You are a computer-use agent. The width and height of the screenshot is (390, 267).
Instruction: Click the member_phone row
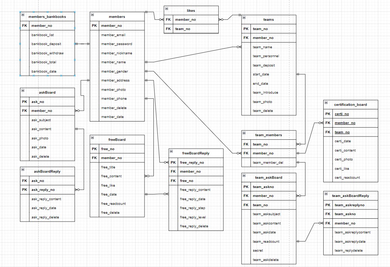click(x=117, y=99)
